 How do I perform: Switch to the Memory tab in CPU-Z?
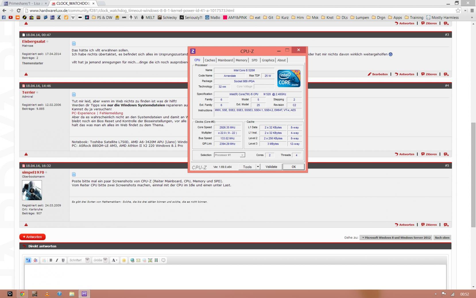coord(241,60)
